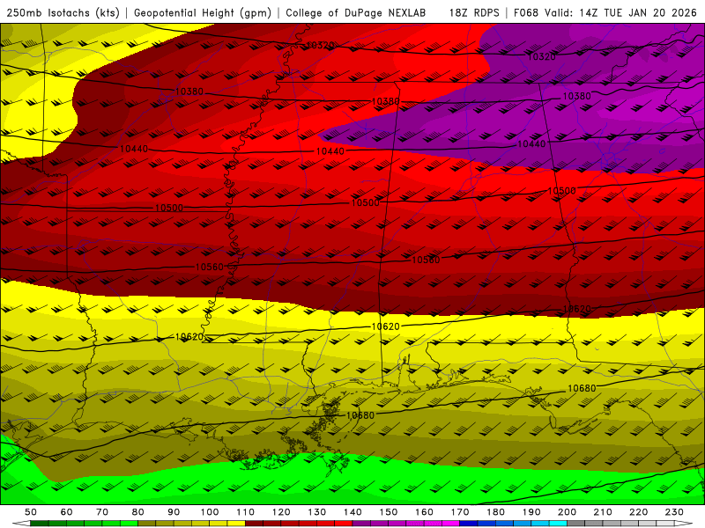Click the 10440 contour label inside purple shading
This screenshot has height=528, width=705.
tap(531, 143)
